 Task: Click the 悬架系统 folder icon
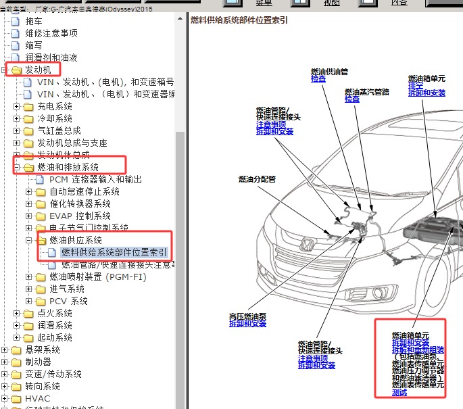pos(16,350)
